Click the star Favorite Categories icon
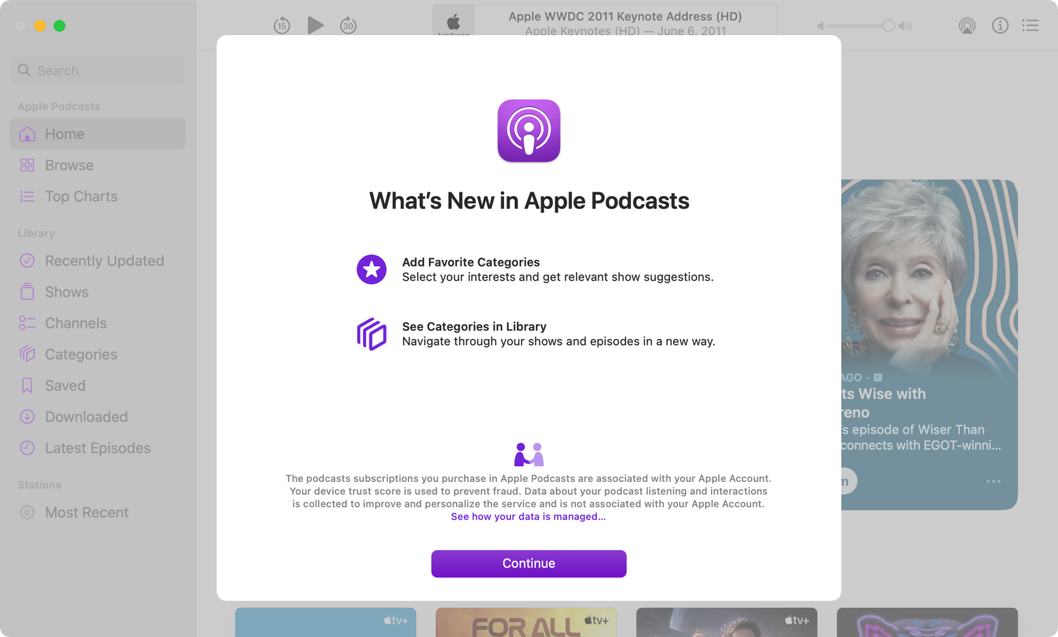 click(x=371, y=269)
